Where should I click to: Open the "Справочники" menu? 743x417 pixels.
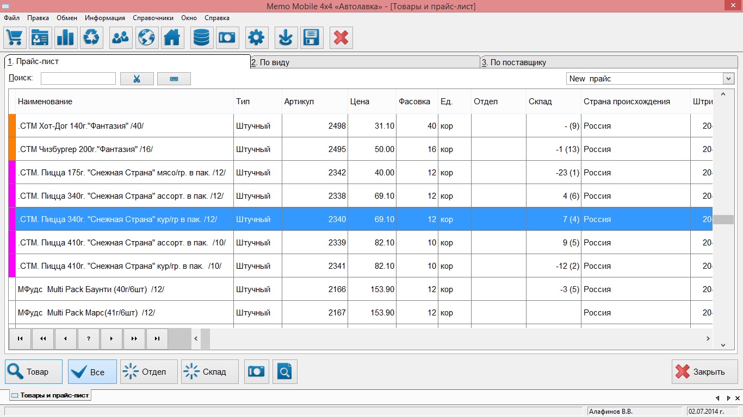click(x=153, y=18)
